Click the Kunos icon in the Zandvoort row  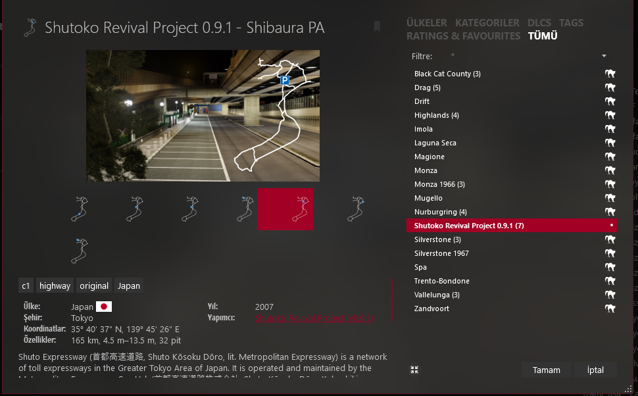pyautogui.click(x=610, y=309)
